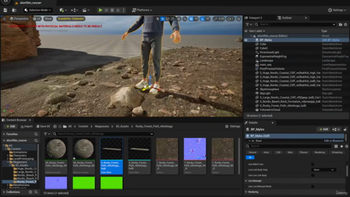Click the Import button in Content Browser

point(27,126)
